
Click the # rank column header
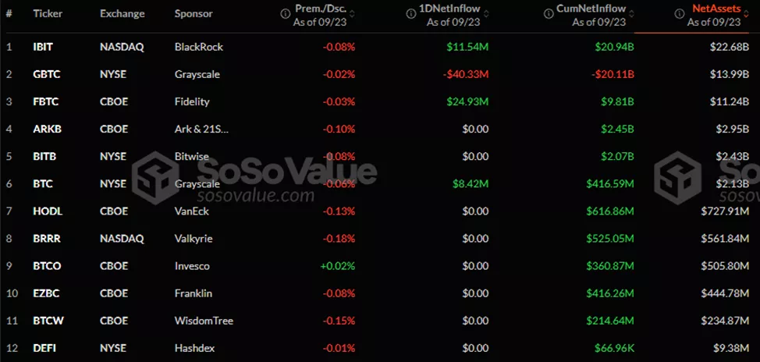pos(10,15)
